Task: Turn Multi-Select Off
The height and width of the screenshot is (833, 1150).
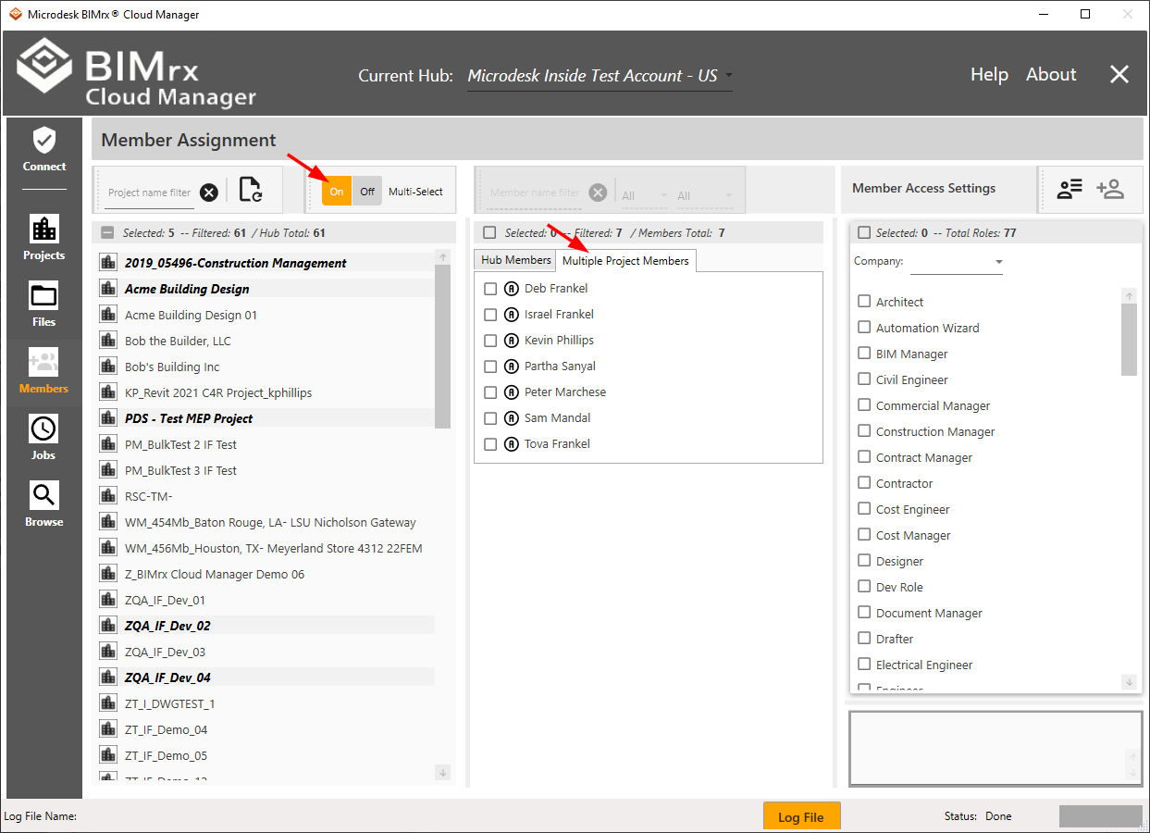Action: (x=367, y=192)
